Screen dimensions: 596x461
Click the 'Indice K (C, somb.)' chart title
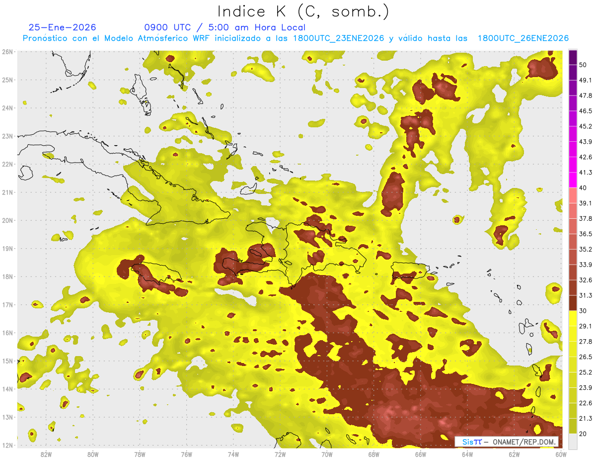click(303, 12)
